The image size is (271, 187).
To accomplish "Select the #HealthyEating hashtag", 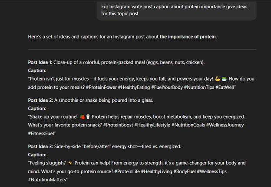I will 139,87.
